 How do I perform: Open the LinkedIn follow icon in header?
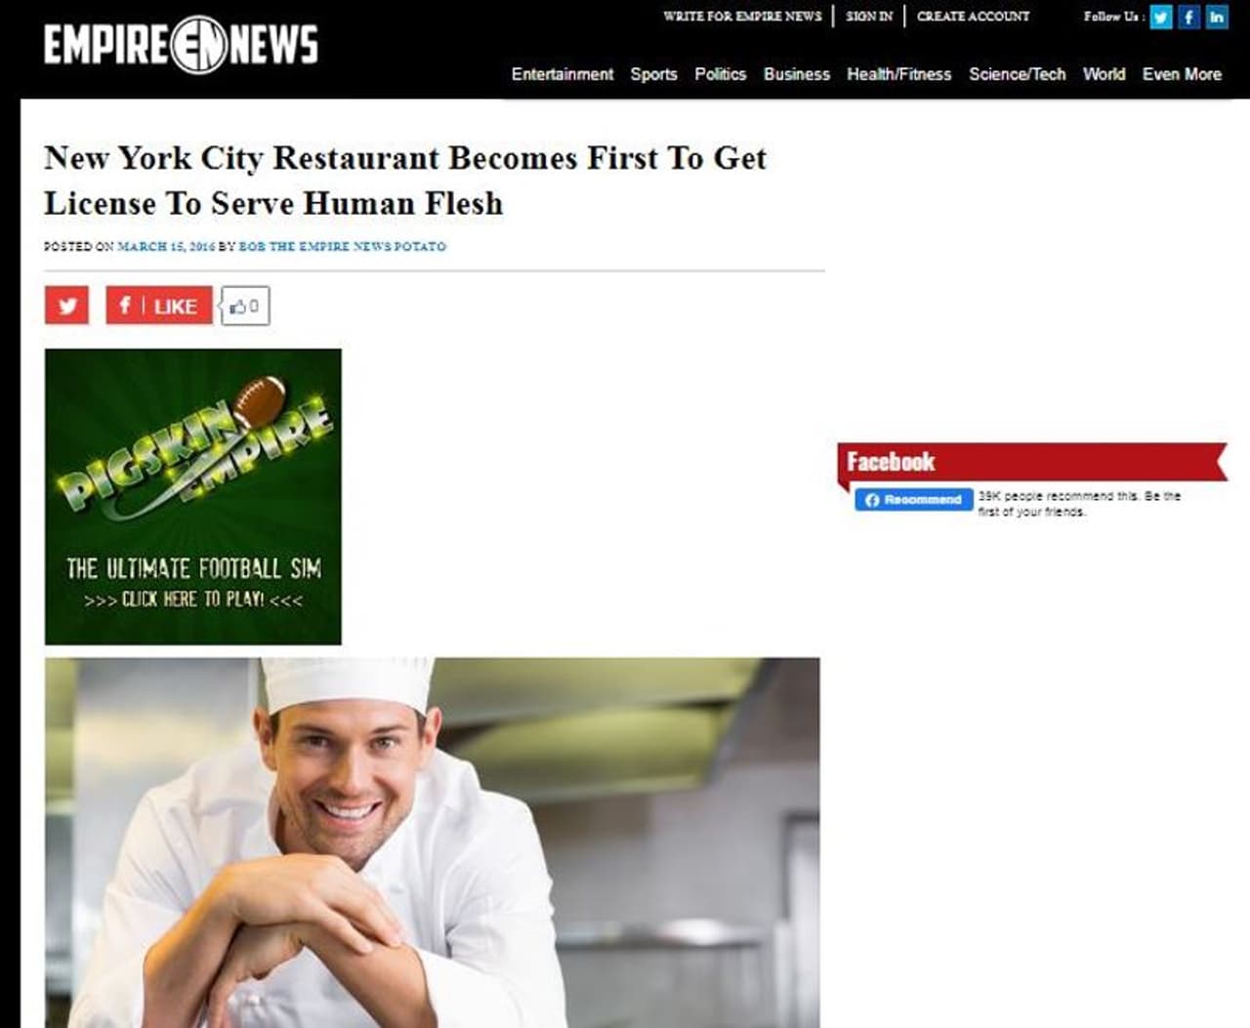pyautogui.click(x=1217, y=17)
